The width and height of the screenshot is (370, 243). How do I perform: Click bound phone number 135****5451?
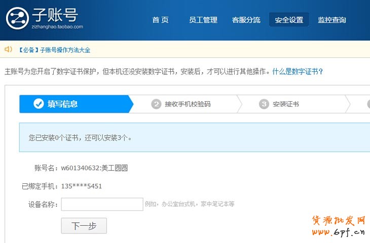coord(82,186)
